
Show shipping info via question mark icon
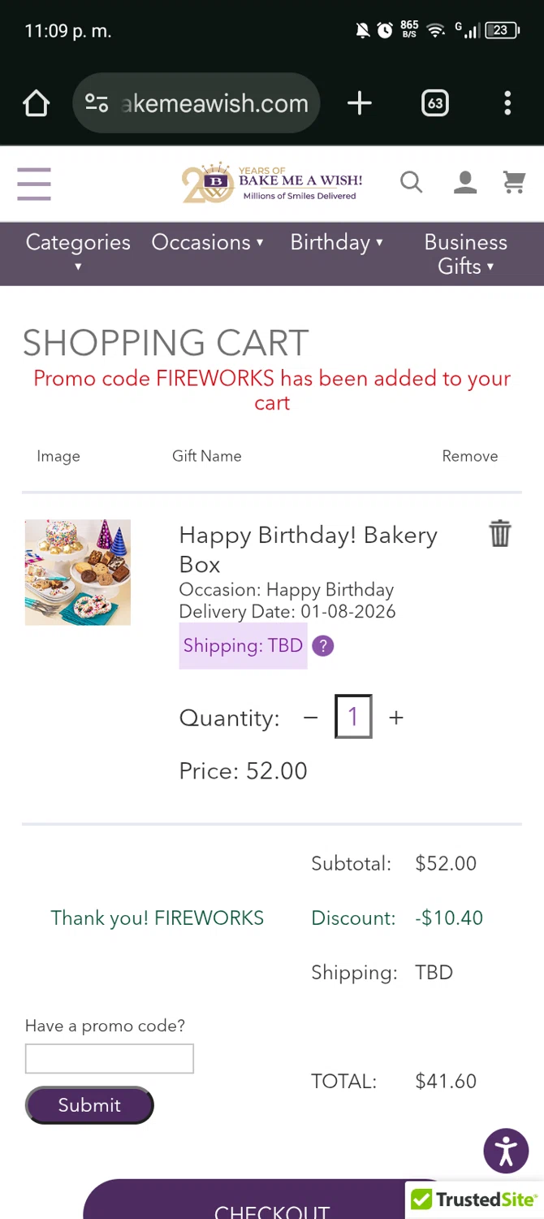pyautogui.click(x=323, y=646)
